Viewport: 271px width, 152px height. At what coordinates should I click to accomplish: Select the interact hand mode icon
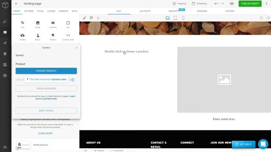click(98, 18)
